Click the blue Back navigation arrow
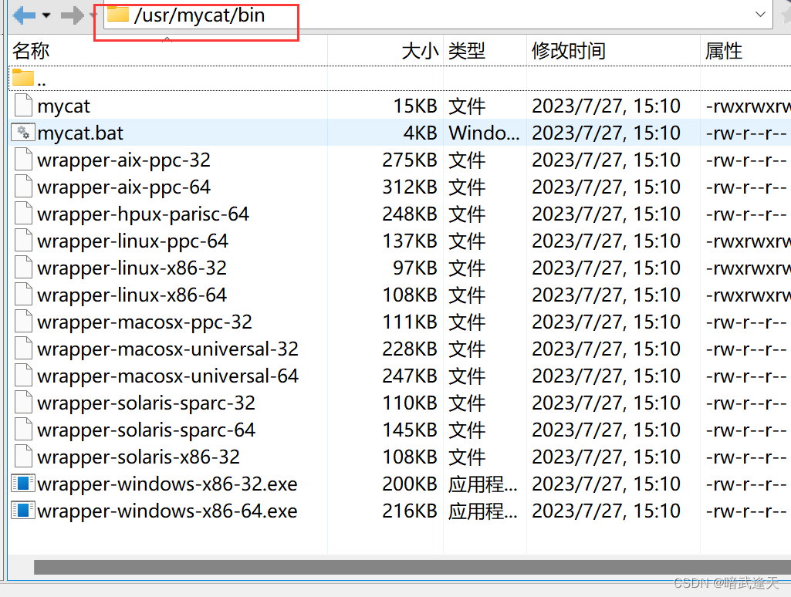The height and width of the screenshot is (597, 791). click(24, 15)
